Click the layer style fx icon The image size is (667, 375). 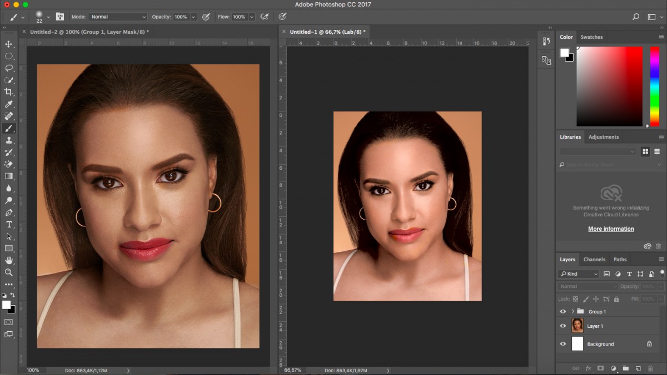[588, 368]
